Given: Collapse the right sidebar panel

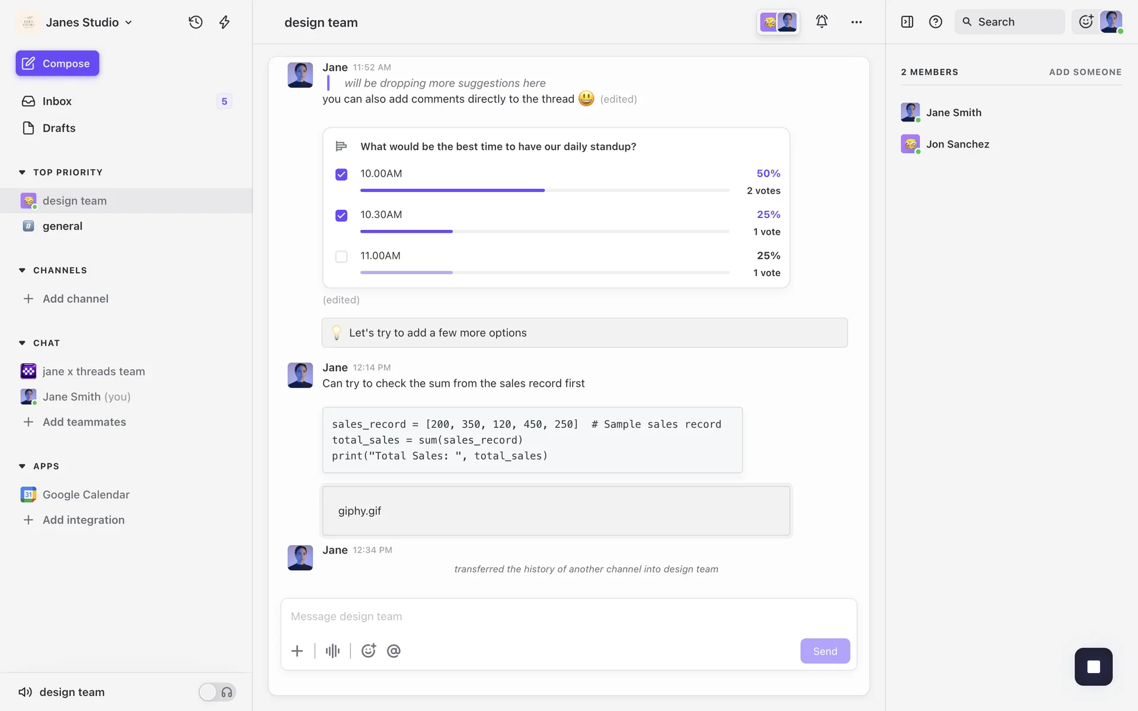Looking at the screenshot, I should click(907, 22).
